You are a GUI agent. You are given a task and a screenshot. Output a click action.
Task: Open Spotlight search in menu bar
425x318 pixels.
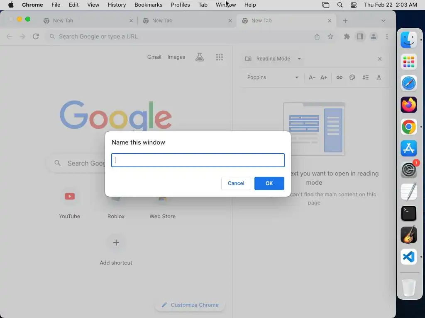click(340, 5)
